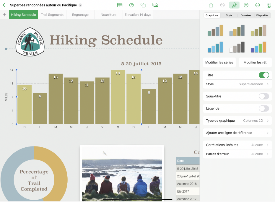Select the Scenic Pacific Trails logo image
The image size is (275, 202).
30,42
